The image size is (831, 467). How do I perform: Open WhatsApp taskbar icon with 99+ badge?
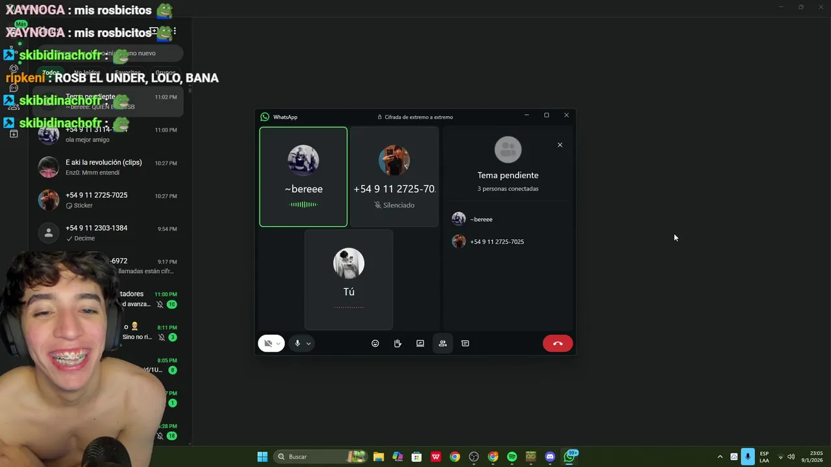coord(569,457)
